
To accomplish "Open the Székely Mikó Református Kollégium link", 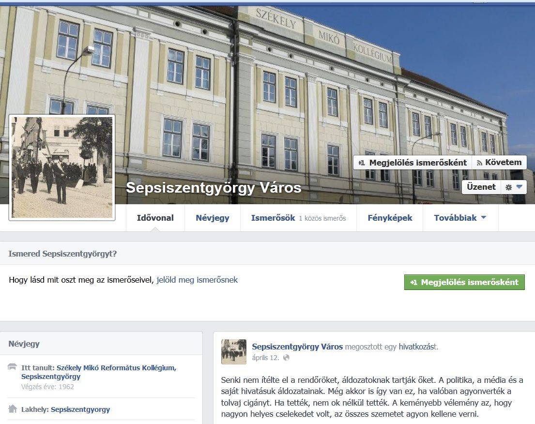I will 99,372.
